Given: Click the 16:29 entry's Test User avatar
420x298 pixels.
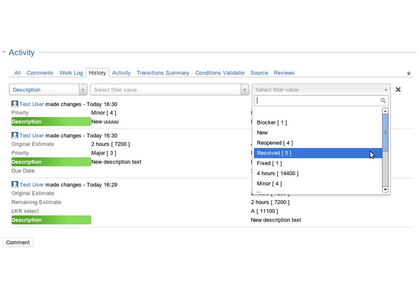Looking at the screenshot, I should [x=15, y=185].
